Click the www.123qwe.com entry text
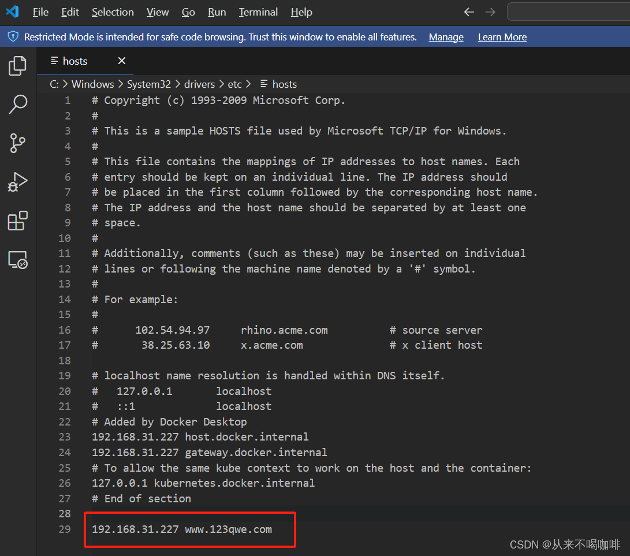Viewport: 630px width, 556px height. coord(228,529)
